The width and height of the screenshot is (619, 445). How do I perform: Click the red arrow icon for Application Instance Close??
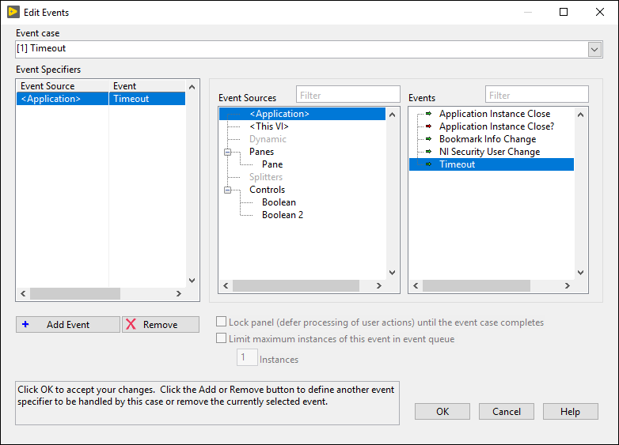pyautogui.click(x=428, y=126)
